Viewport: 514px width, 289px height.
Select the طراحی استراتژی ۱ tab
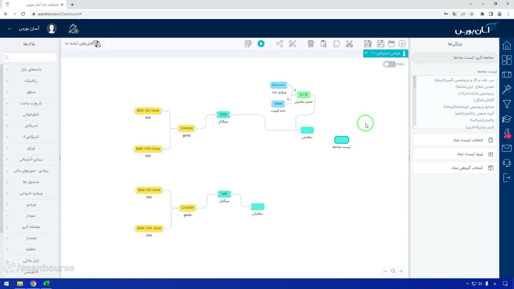pos(385,53)
